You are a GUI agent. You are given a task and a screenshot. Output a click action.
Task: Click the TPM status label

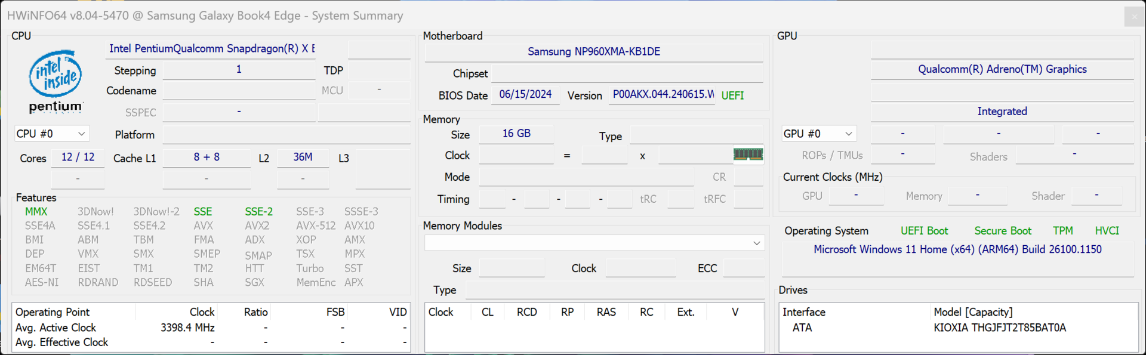click(1062, 231)
